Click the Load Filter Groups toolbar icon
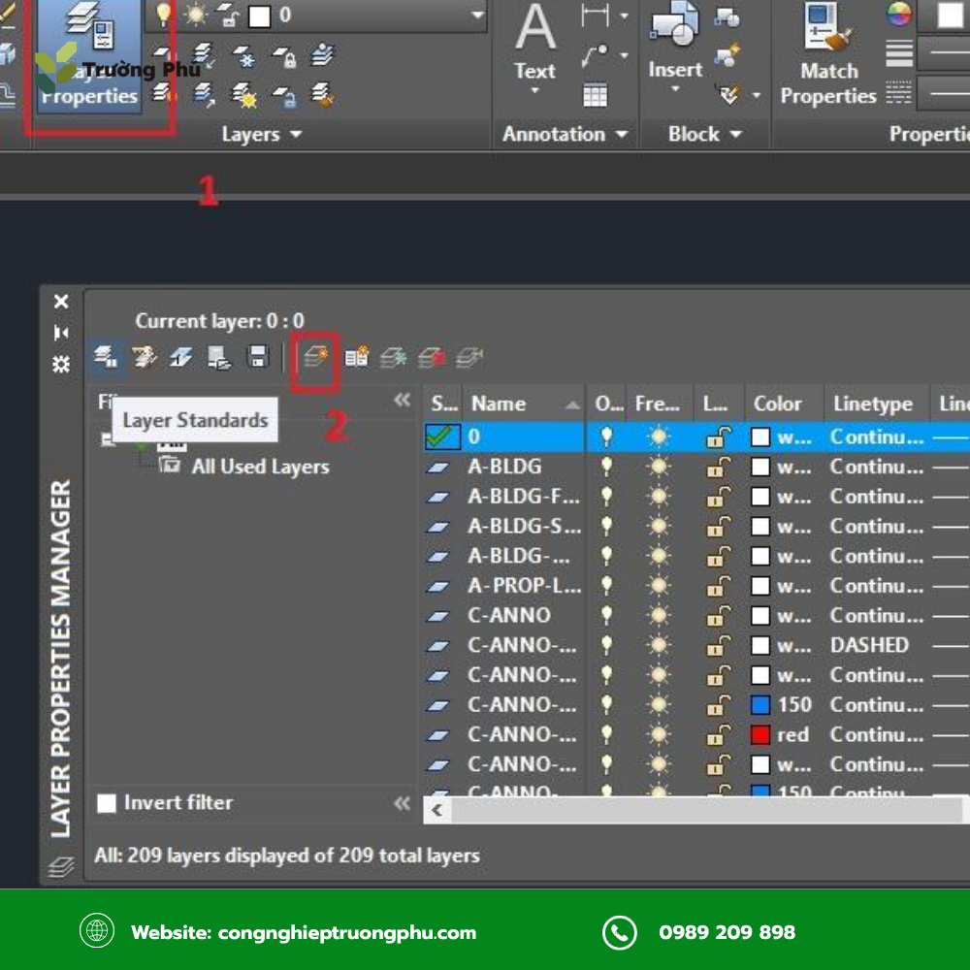The image size is (970, 970). point(219,358)
